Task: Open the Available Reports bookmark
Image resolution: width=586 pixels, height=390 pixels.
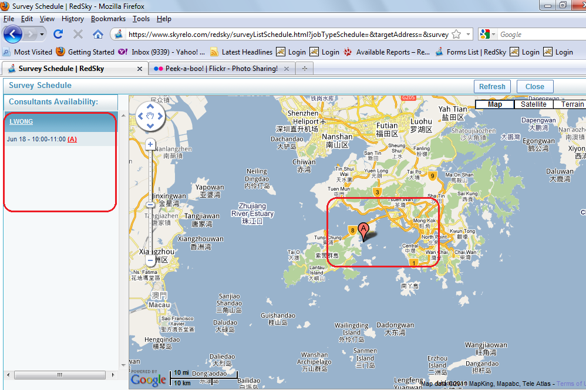Action: (387, 52)
